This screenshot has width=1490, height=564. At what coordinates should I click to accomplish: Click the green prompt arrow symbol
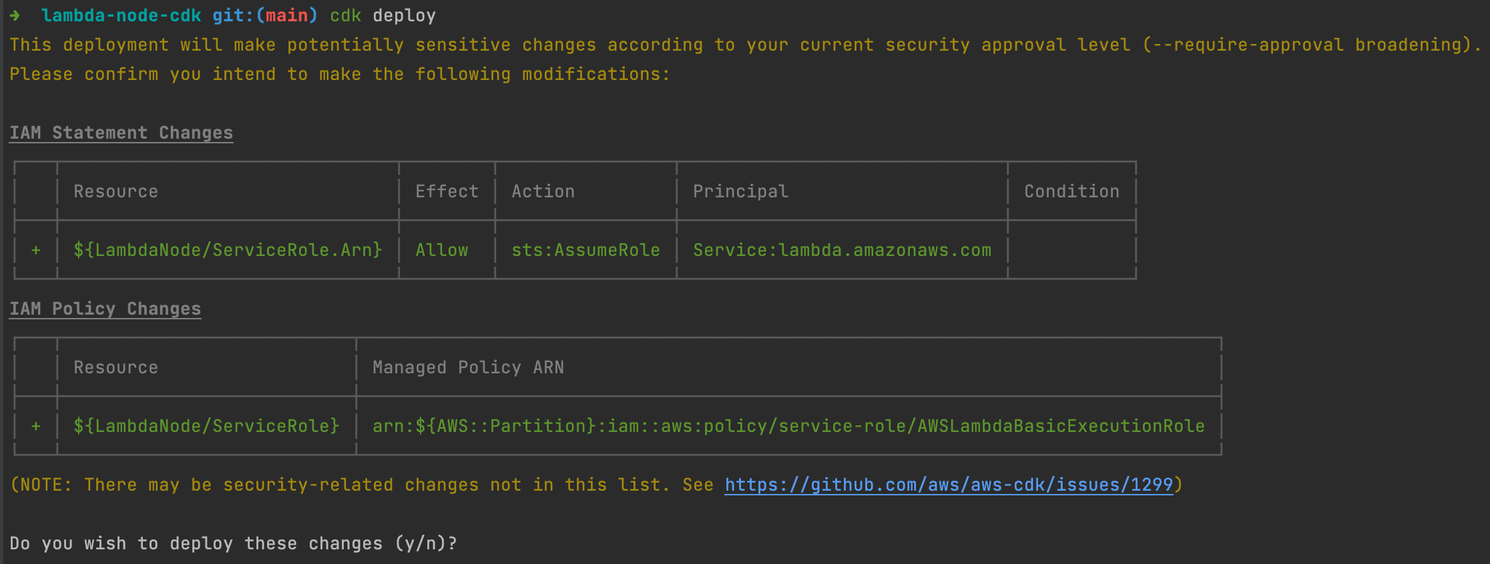(15, 15)
